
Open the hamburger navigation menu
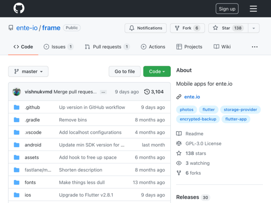pos(253,8)
